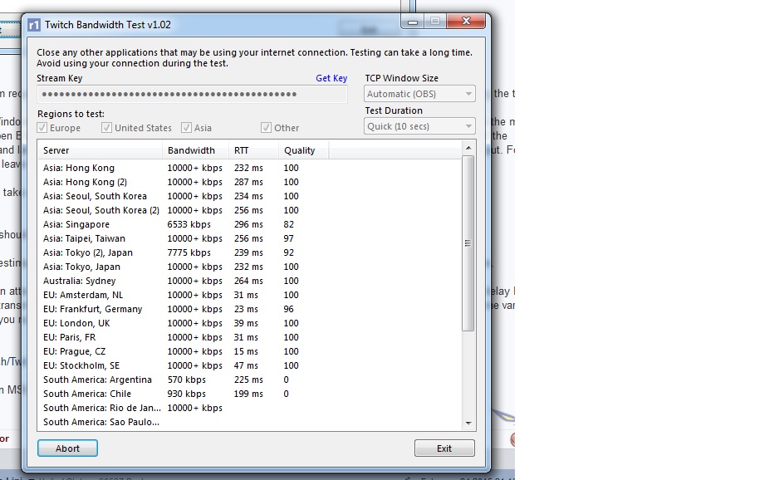The height and width of the screenshot is (480, 784).
Task: Sort by the RTT column header
Action: pos(254,150)
